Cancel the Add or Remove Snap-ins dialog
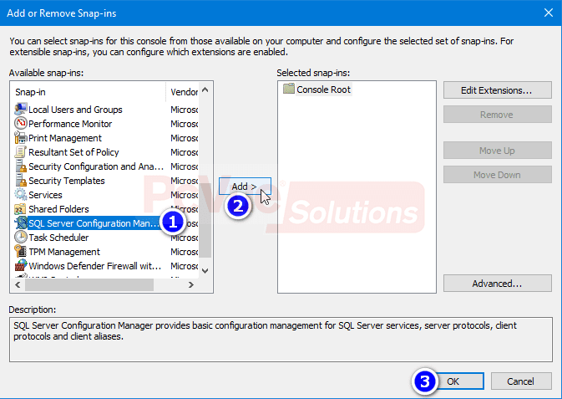562x399 pixels. point(521,381)
